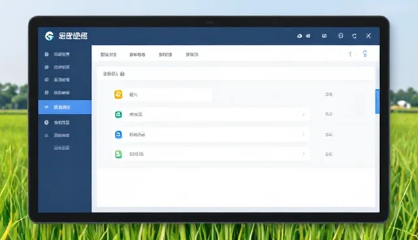
Task: Open the orange app icon in the list
Action: click(x=118, y=95)
